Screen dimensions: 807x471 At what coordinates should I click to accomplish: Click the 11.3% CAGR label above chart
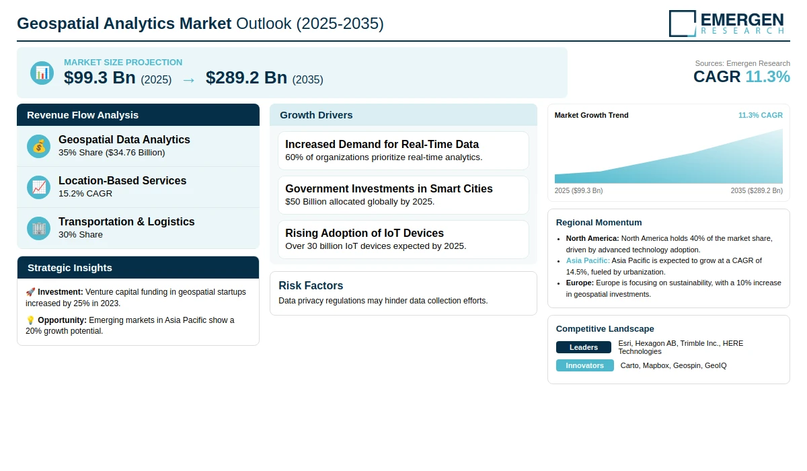point(761,115)
